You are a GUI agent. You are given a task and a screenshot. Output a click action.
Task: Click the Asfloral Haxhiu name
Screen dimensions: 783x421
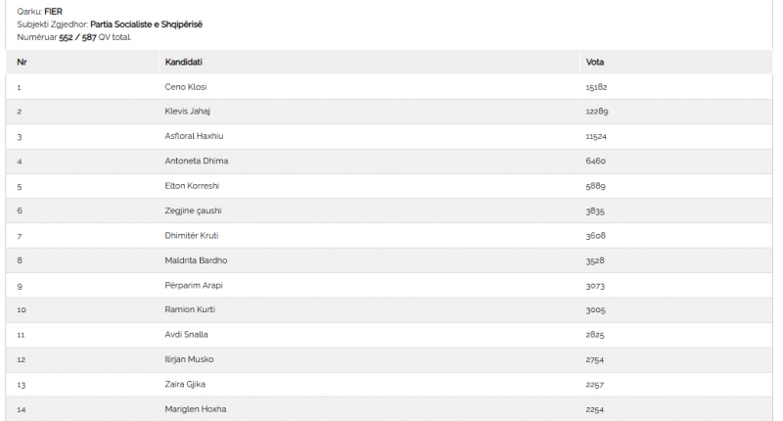[x=194, y=136]
